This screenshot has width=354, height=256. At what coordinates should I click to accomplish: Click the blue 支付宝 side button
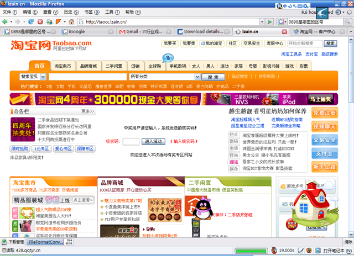click(x=325, y=153)
